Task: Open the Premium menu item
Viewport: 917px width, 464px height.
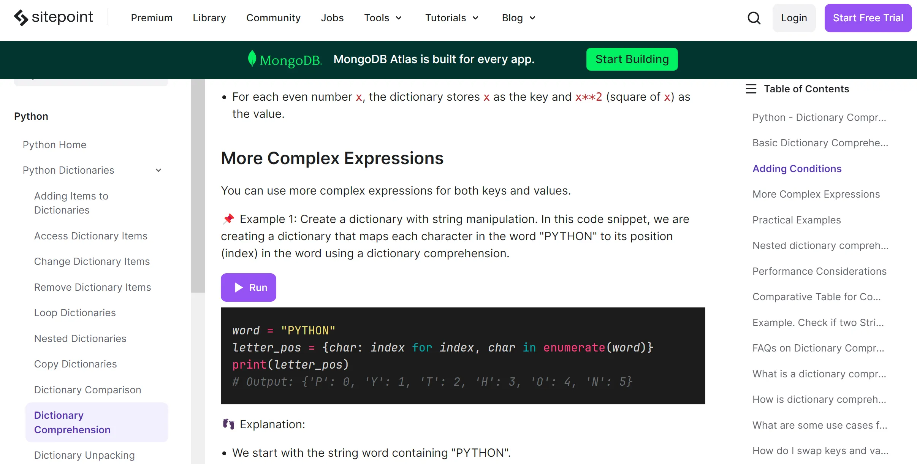Action: [x=152, y=18]
